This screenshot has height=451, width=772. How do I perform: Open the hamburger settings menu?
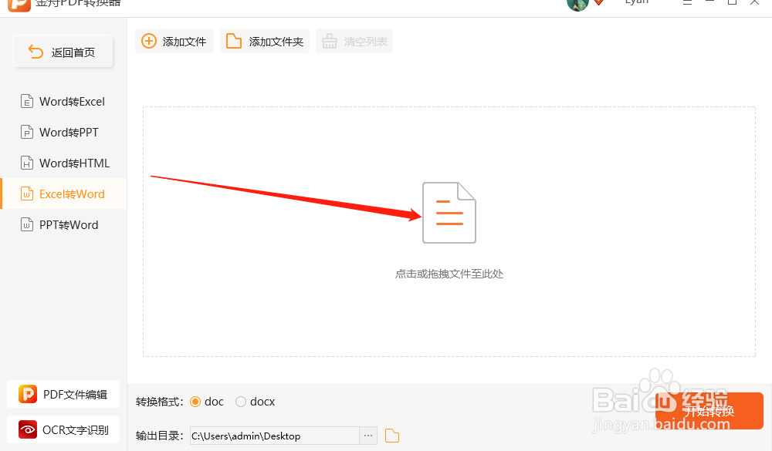(687, 2)
